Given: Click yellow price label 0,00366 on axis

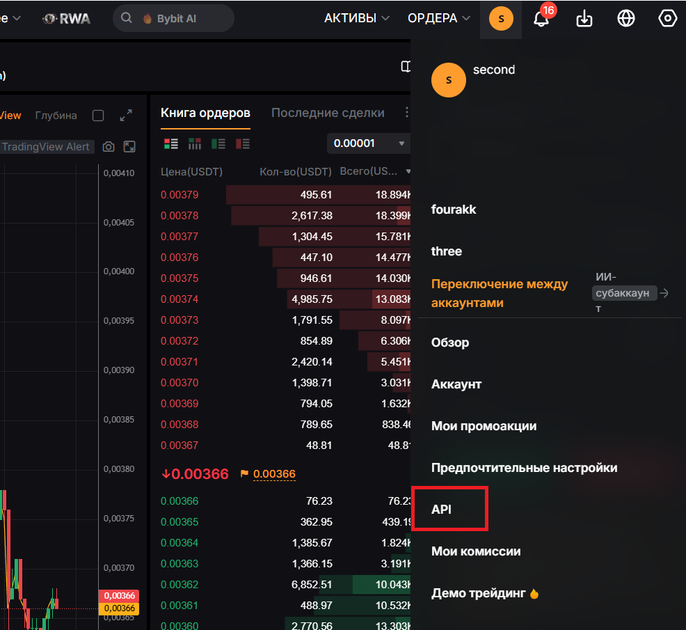Looking at the screenshot, I should tap(119, 608).
